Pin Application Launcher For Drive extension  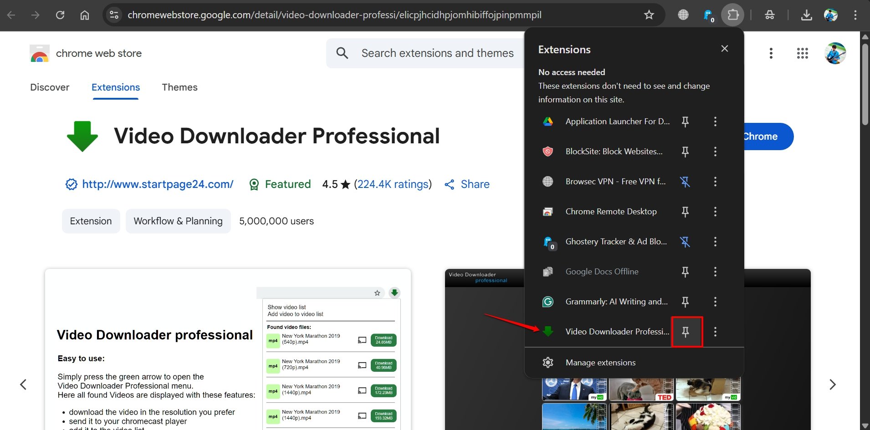coord(685,121)
